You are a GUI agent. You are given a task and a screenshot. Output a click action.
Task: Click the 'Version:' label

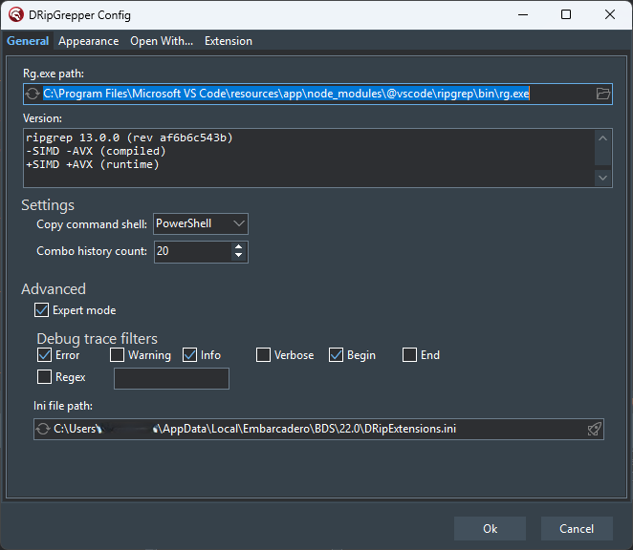pos(42,118)
